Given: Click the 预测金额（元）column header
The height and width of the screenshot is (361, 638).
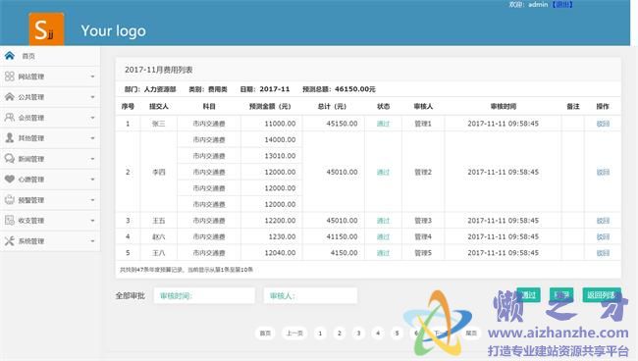Looking at the screenshot, I should [270, 107].
